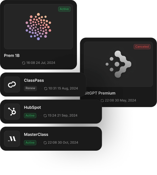Open the HubSpot subscription title
This screenshot has height=175, width=157.
[x=33, y=107]
